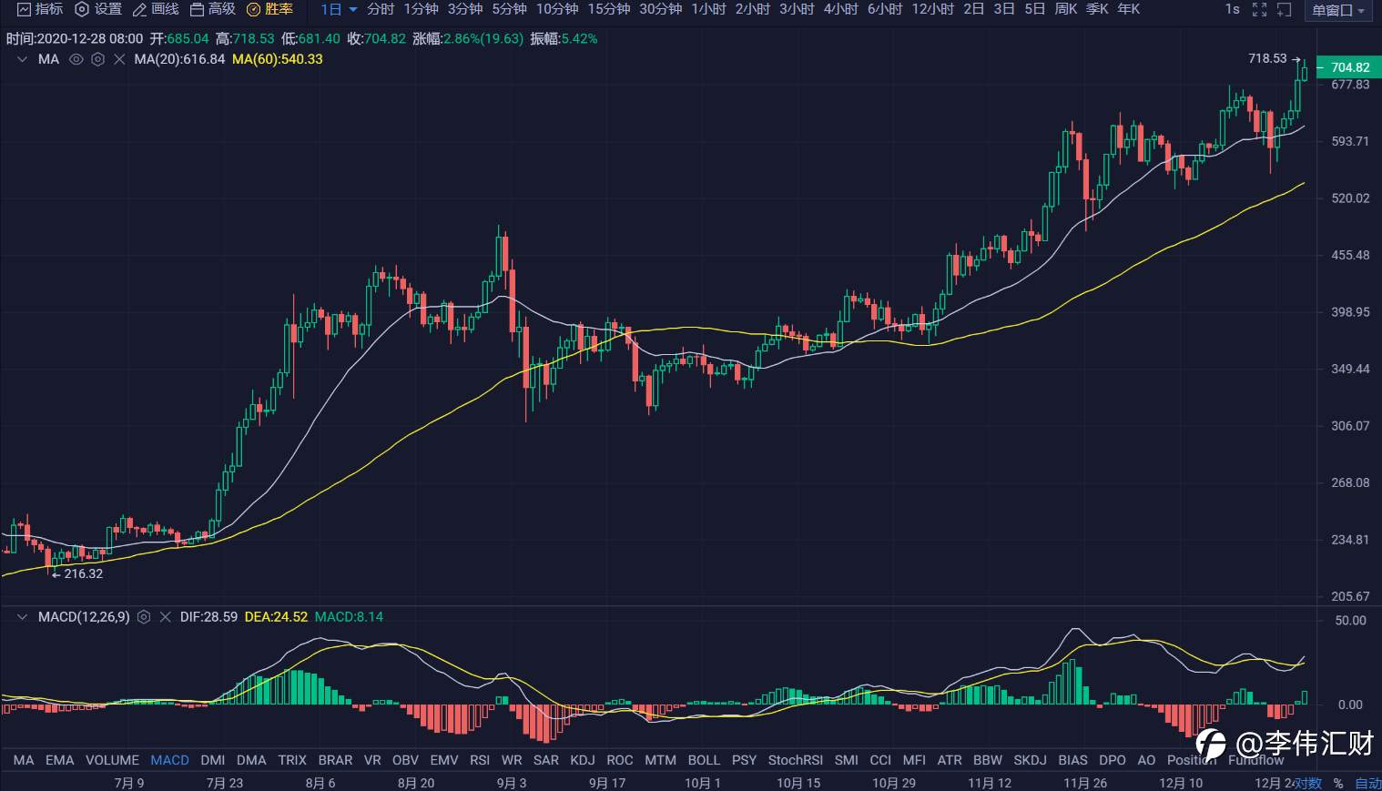
Task: Select the MACD indicator in bottom bar
Action: tap(169, 760)
